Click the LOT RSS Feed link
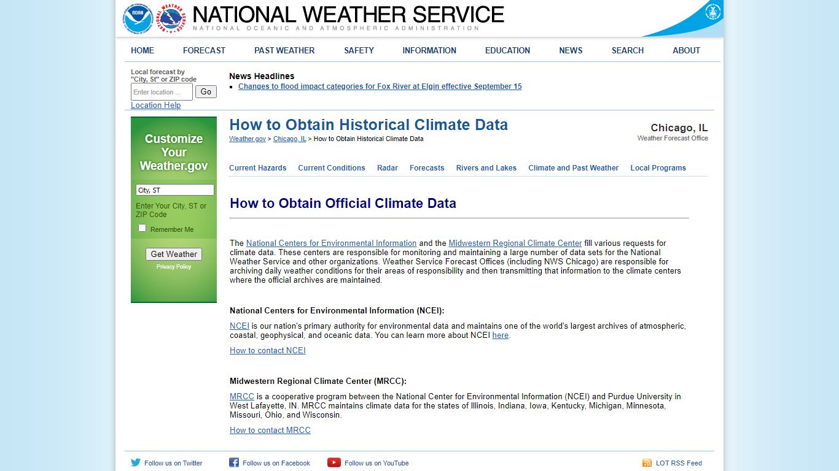Screen dimensions: 839x471 (x=679, y=463)
